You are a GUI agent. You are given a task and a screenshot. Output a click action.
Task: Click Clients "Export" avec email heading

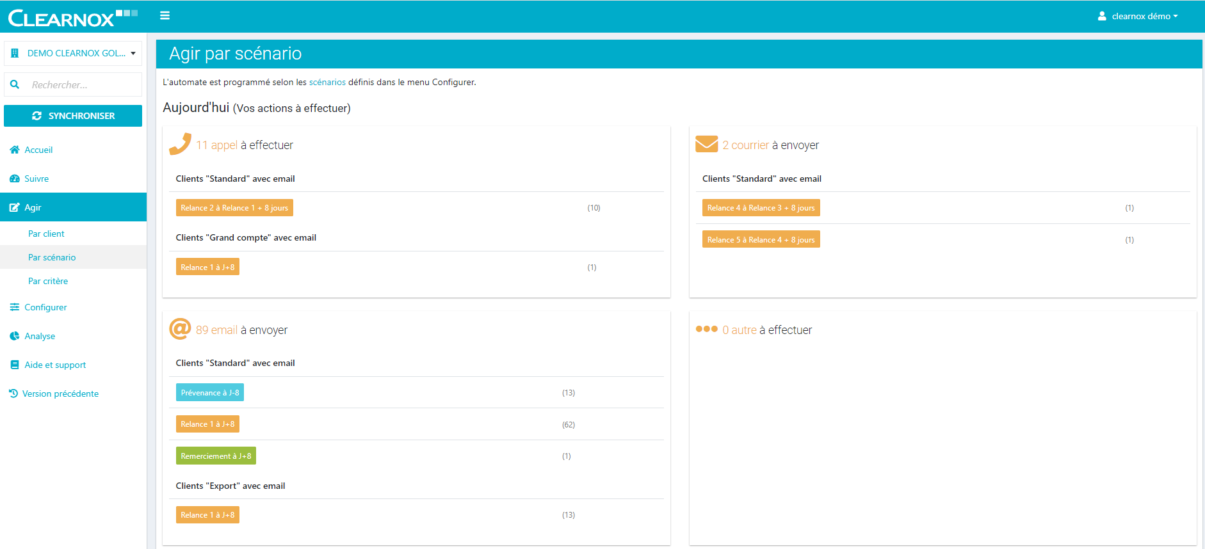(x=230, y=486)
